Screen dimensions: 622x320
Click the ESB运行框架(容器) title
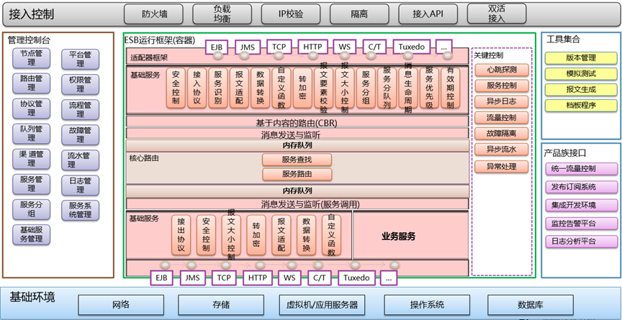[x=160, y=40]
